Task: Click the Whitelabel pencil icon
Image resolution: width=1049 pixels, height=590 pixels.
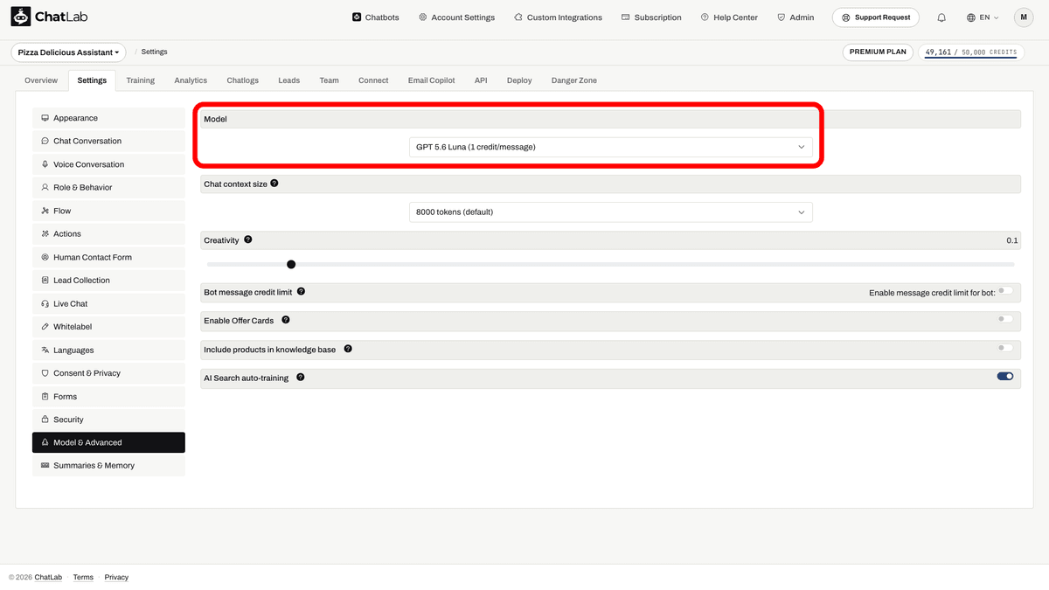Action: point(45,327)
